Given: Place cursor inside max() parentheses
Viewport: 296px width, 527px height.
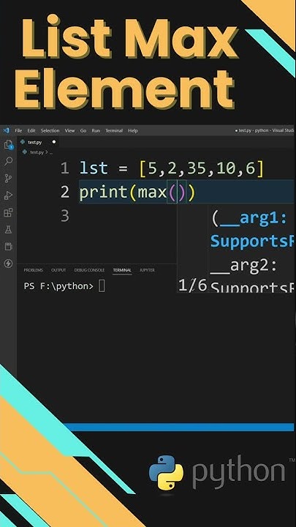Looking at the screenshot, I should (x=177, y=193).
